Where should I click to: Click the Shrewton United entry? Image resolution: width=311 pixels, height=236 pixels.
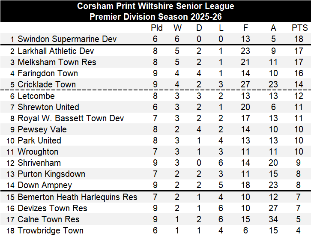pyautogui.click(x=48, y=107)
